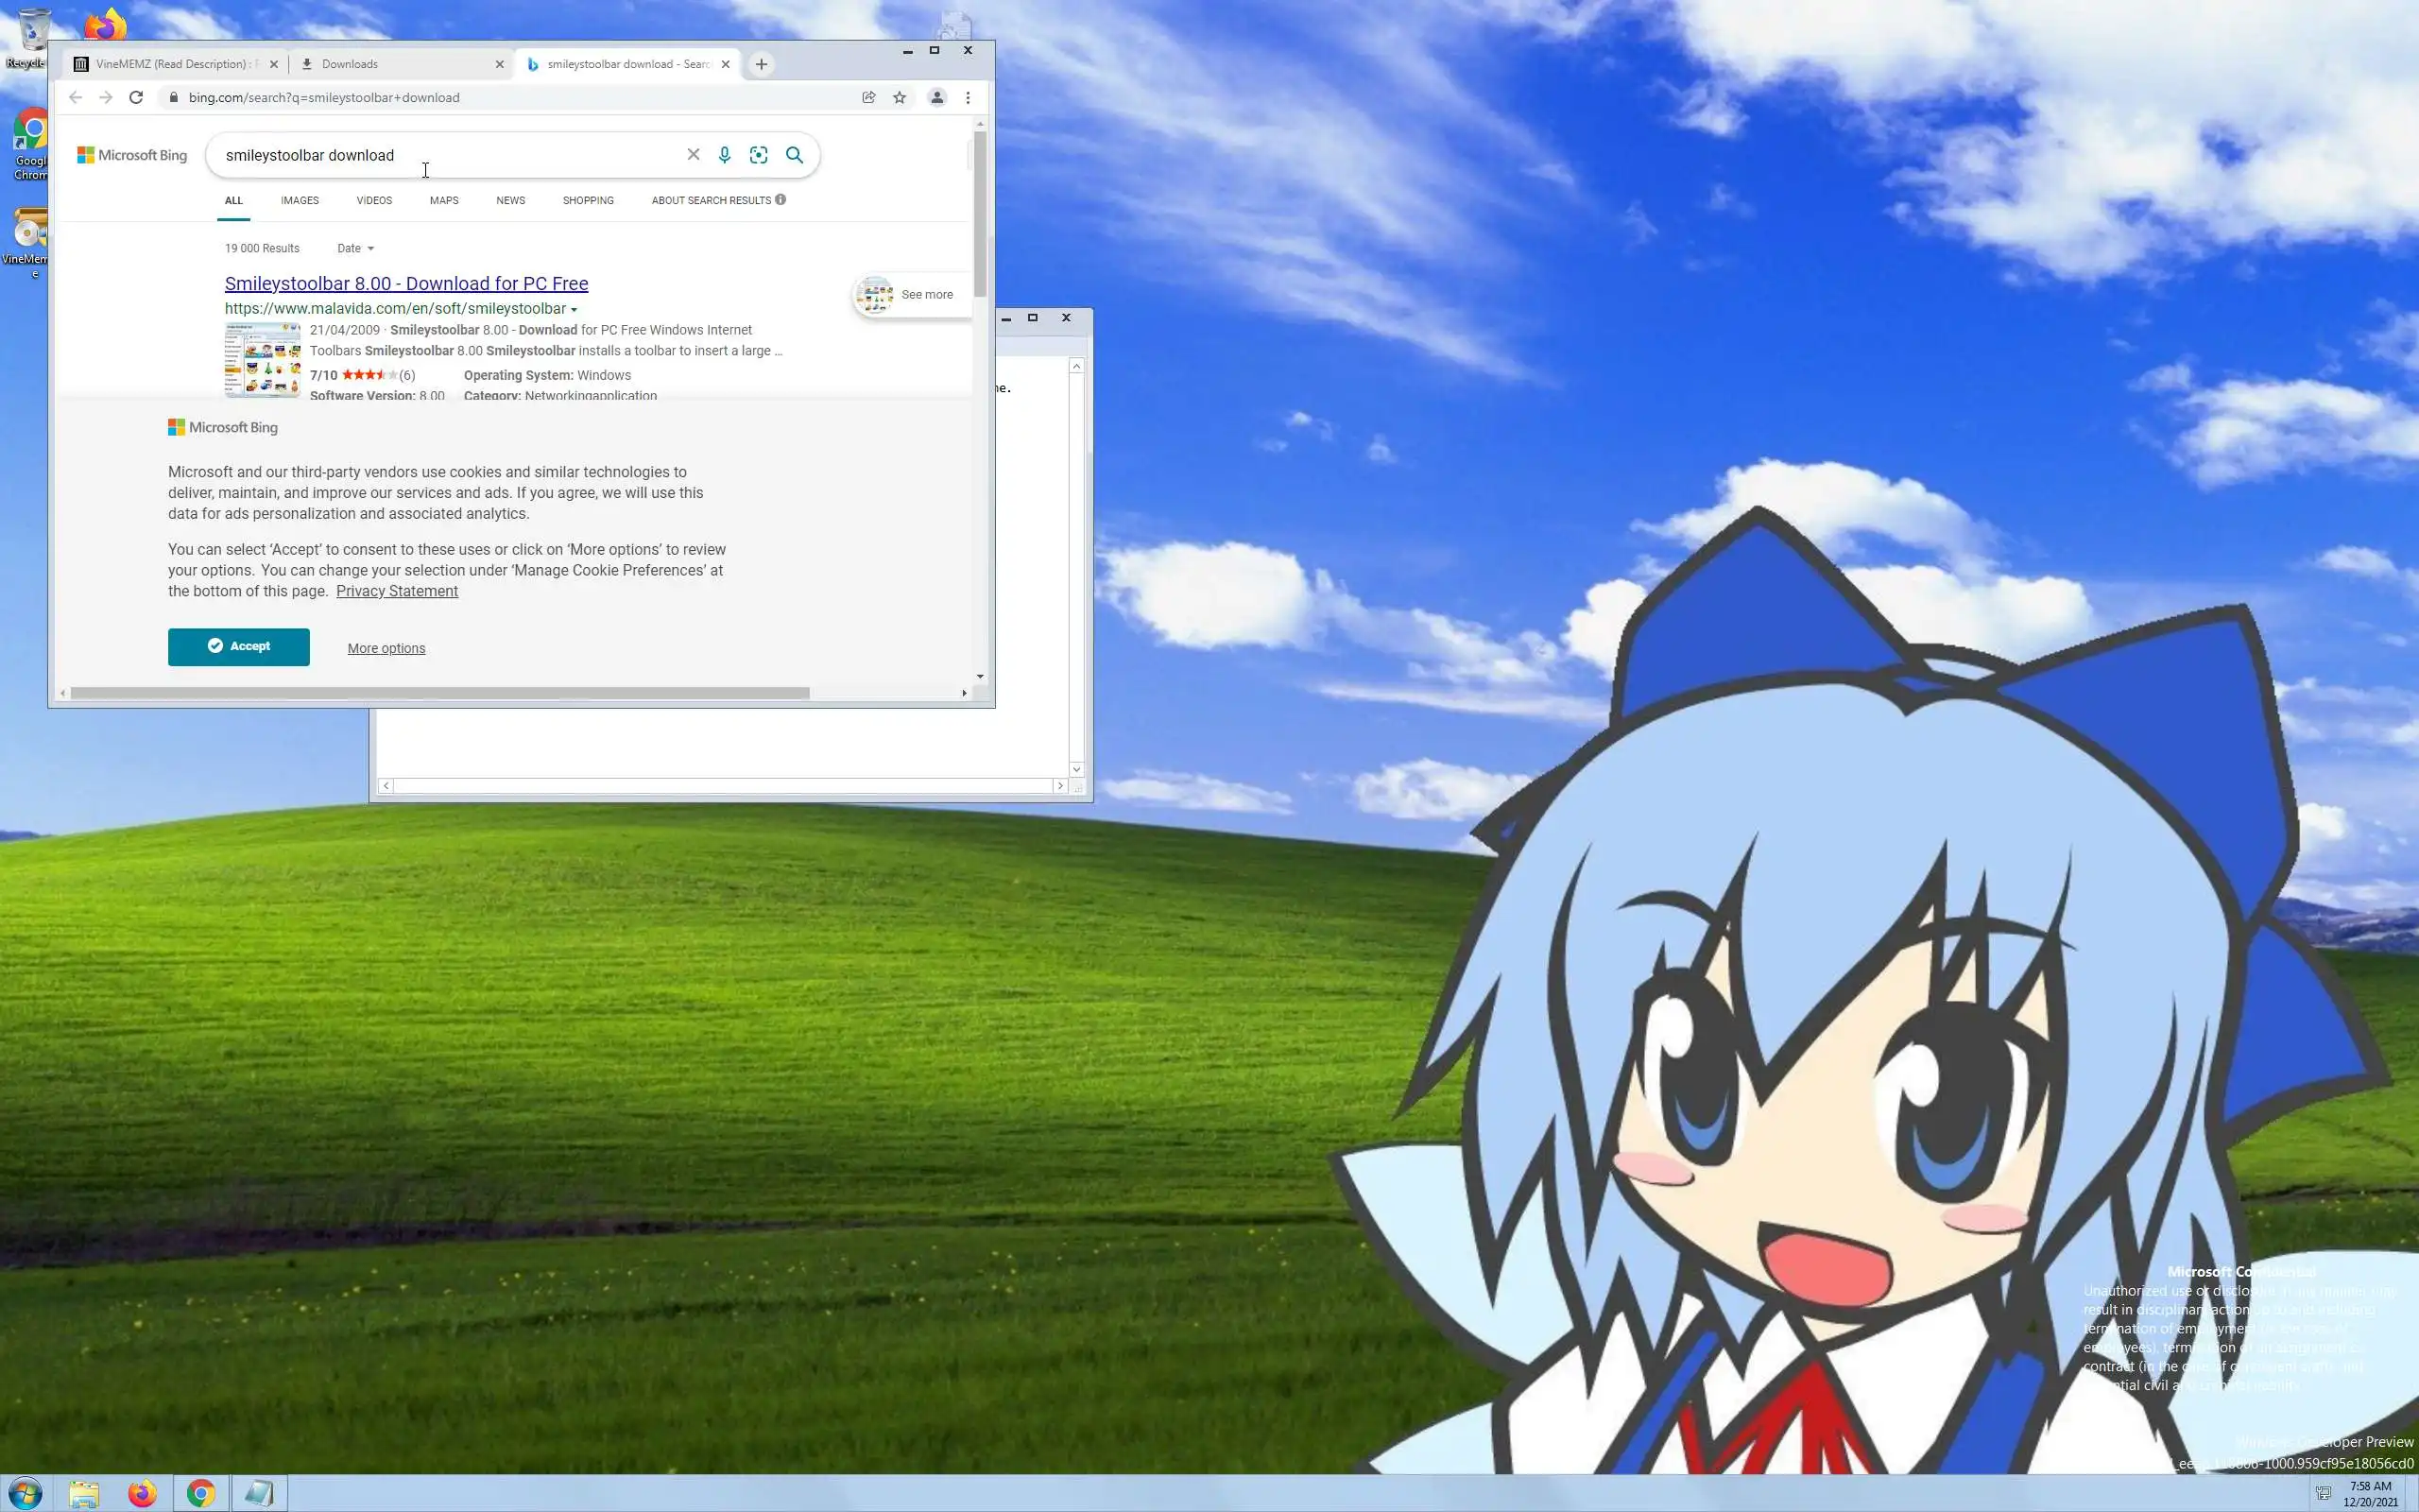The image size is (2419, 1512).
Task: Open visual search camera icon
Action: tap(759, 155)
